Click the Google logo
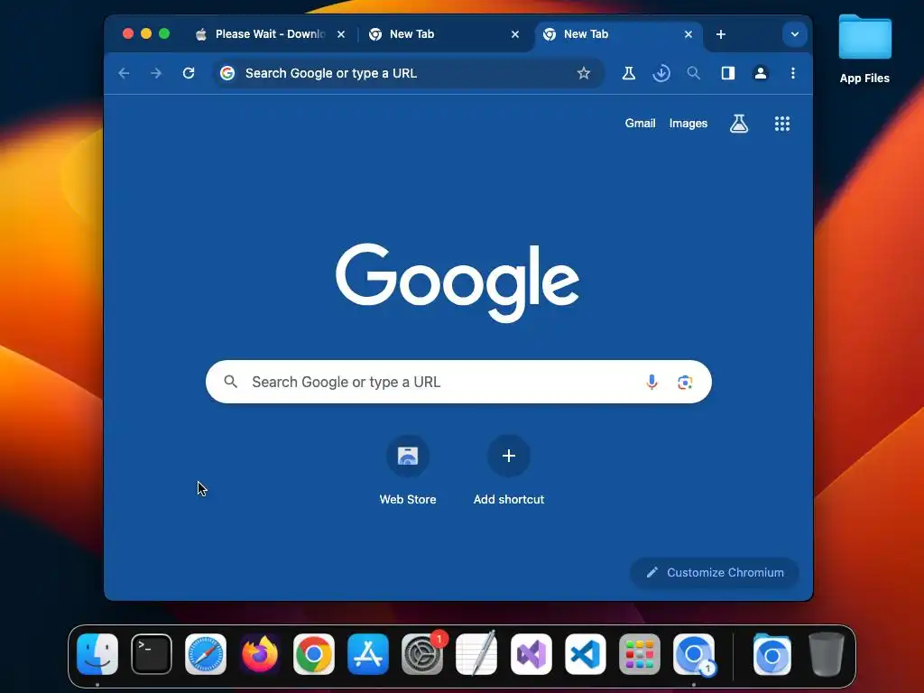The image size is (924, 693). coord(457,282)
